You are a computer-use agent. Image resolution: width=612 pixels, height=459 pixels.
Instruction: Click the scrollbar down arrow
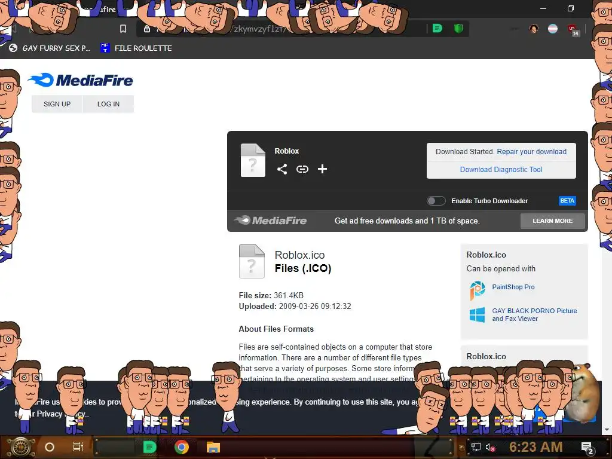point(607,430)
